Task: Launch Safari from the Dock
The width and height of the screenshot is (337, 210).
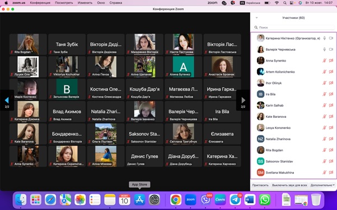Action: 50,200
